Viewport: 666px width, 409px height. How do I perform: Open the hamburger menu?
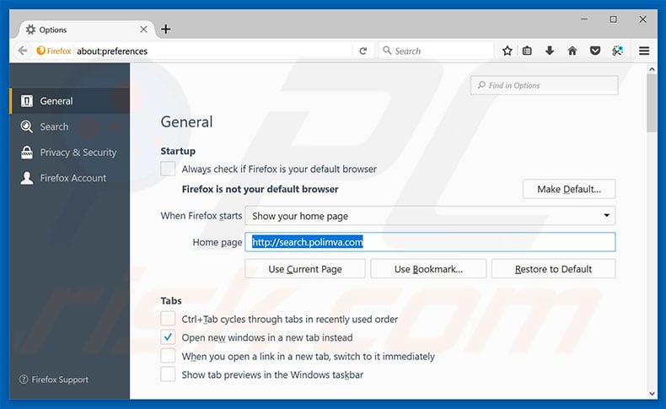tap(644, 51)
